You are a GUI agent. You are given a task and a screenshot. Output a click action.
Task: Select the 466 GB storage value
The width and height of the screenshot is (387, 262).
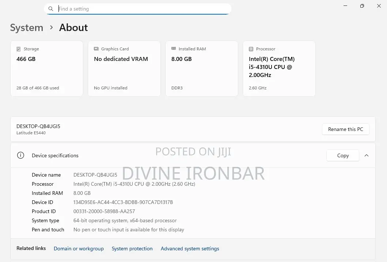pyautogui.click(x=26, y=59)
